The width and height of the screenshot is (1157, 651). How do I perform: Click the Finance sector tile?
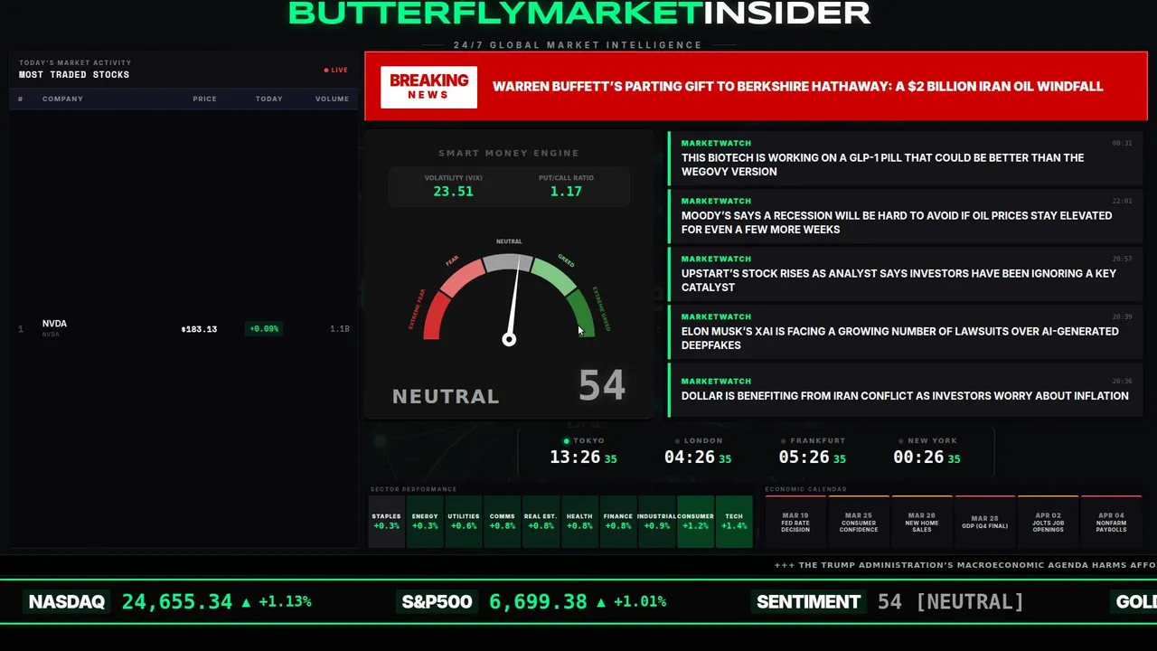[x=618, y=522]
